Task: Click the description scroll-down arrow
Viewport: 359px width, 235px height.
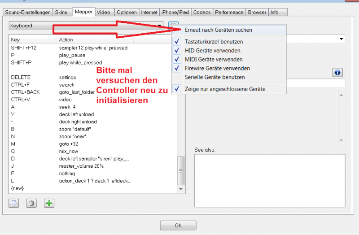Action: point(341,140)
